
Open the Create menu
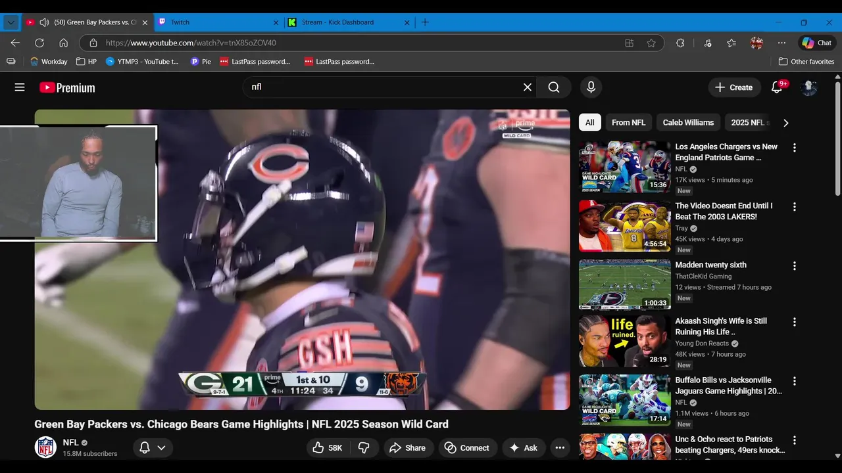point(733,87)
